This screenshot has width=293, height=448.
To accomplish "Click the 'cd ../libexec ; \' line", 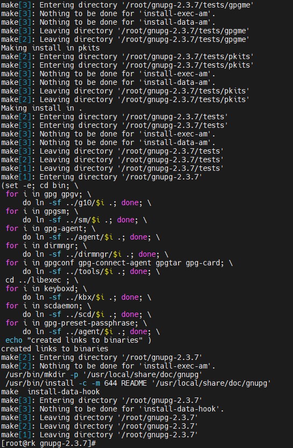I will tap(42, 280).
